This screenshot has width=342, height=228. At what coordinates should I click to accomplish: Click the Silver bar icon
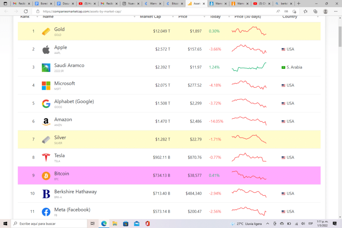pyautogui.click(x=46, y=140)
